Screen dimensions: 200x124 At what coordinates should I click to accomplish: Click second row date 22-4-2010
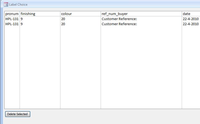tap(191, 24)
